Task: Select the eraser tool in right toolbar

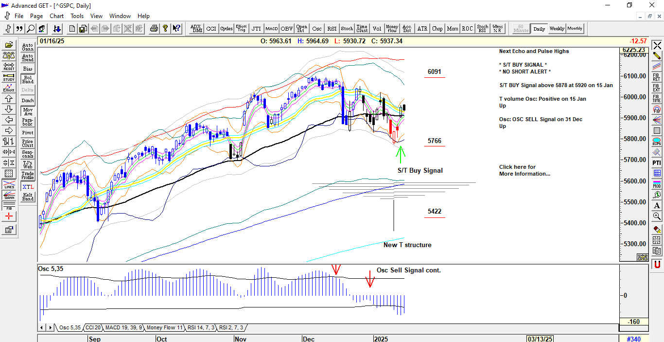Action: tap(657, 229)
